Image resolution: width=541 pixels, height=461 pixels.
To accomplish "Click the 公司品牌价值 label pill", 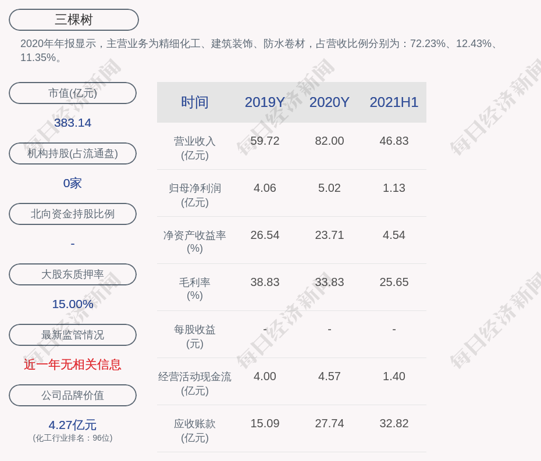I will coord(73,395).
